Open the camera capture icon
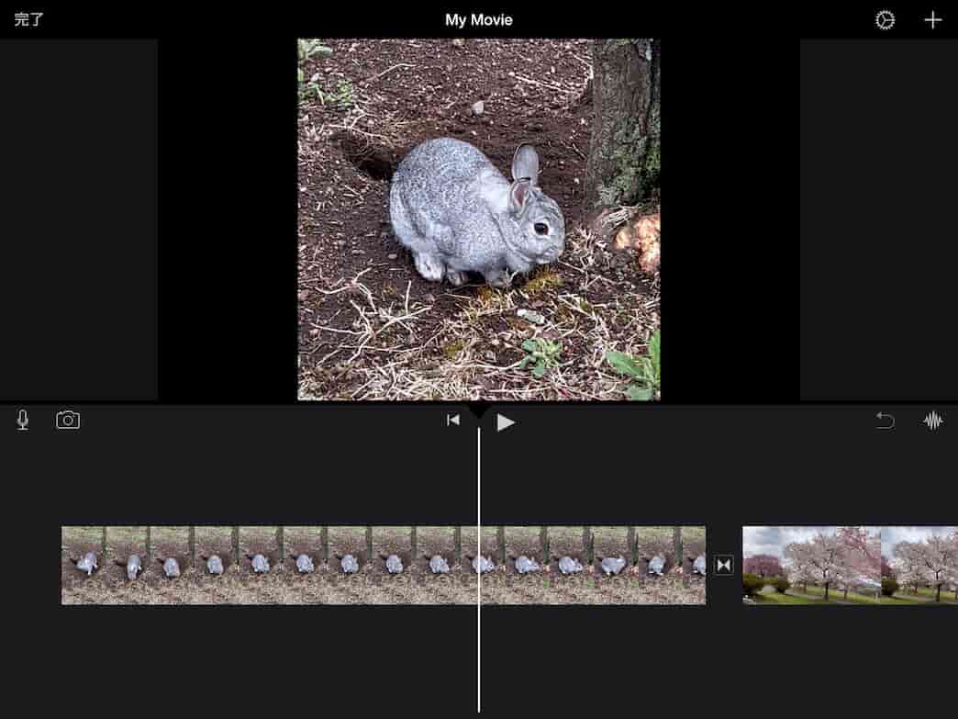The image size is (958, 719). (x=68, y=420)
